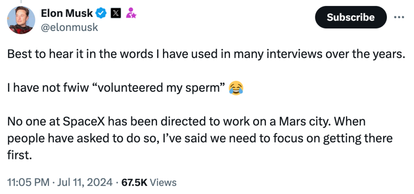Click the 11:05 PM time text

tap(28, 182)
